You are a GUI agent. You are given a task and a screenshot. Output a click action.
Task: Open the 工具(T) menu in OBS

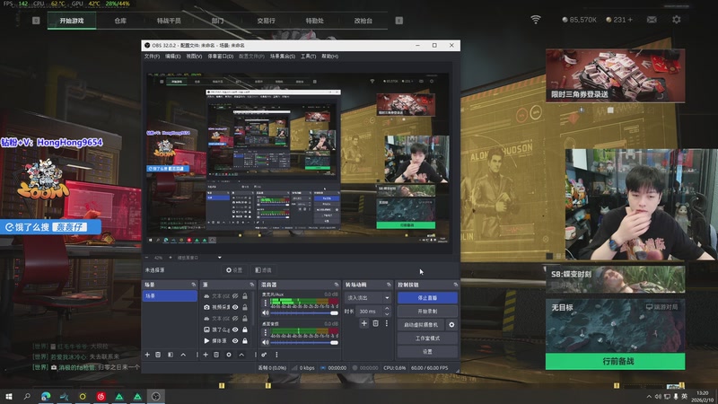[x=308, y=56]
